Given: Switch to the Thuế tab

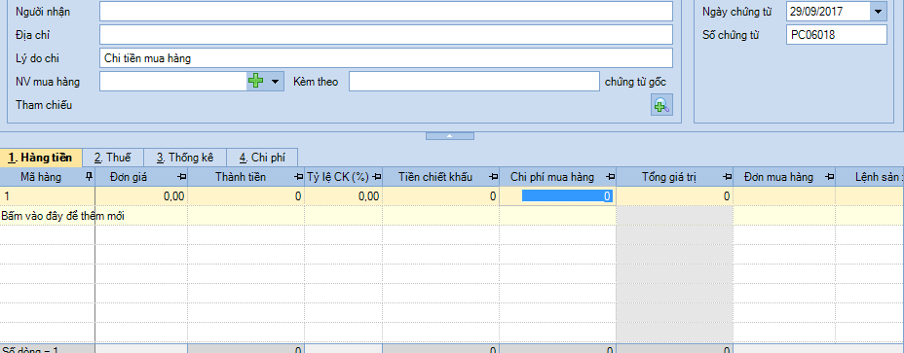Looking at the screenshot, I should [x=112, y=158].
